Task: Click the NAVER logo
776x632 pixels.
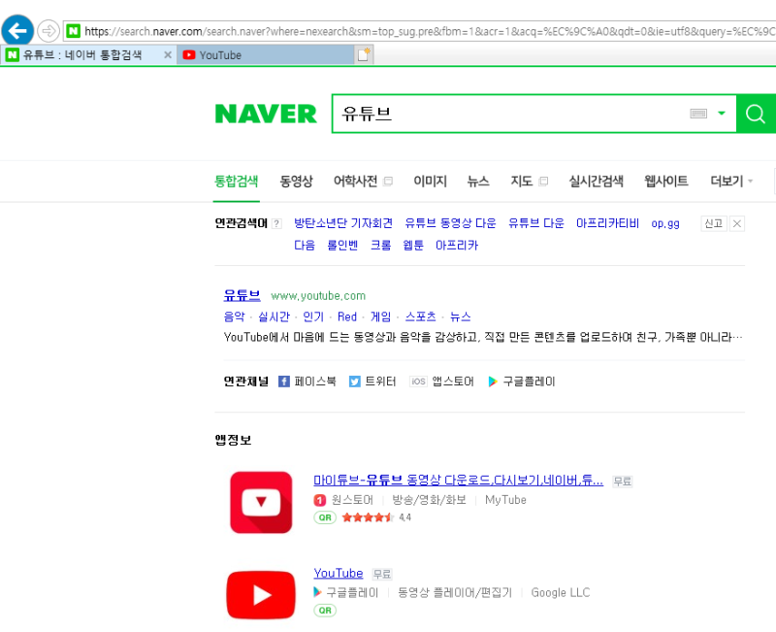Action: point(266,114)
